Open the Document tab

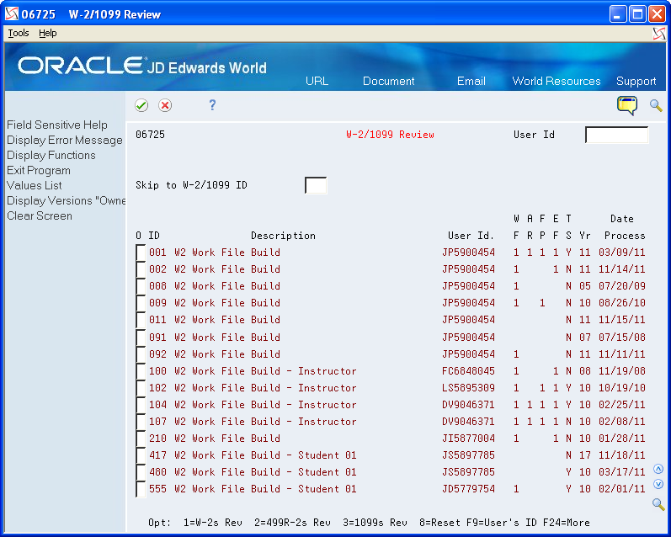[389, 81]
